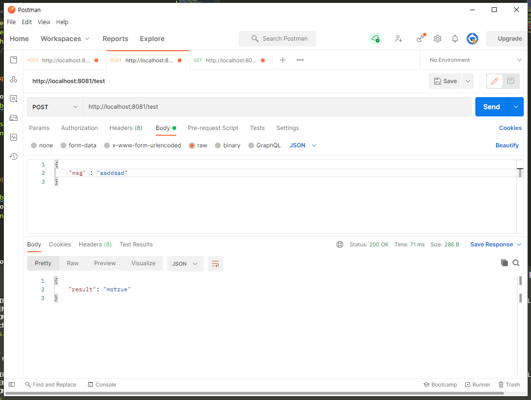Open the response format JSON dropdown
The image size is (531, 400).
(185, 264)
